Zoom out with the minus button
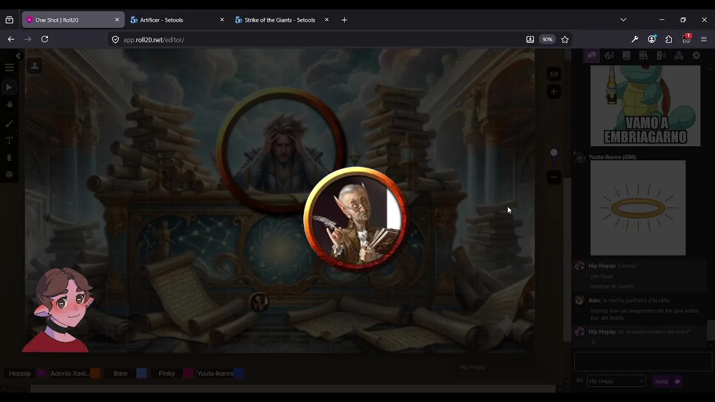 coord(554,178)
